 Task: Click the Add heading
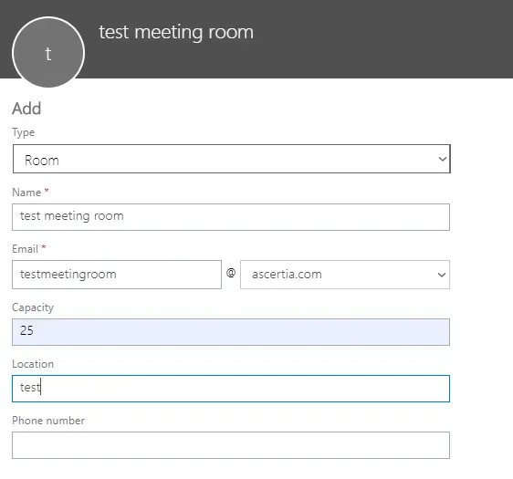coord(26,109)
